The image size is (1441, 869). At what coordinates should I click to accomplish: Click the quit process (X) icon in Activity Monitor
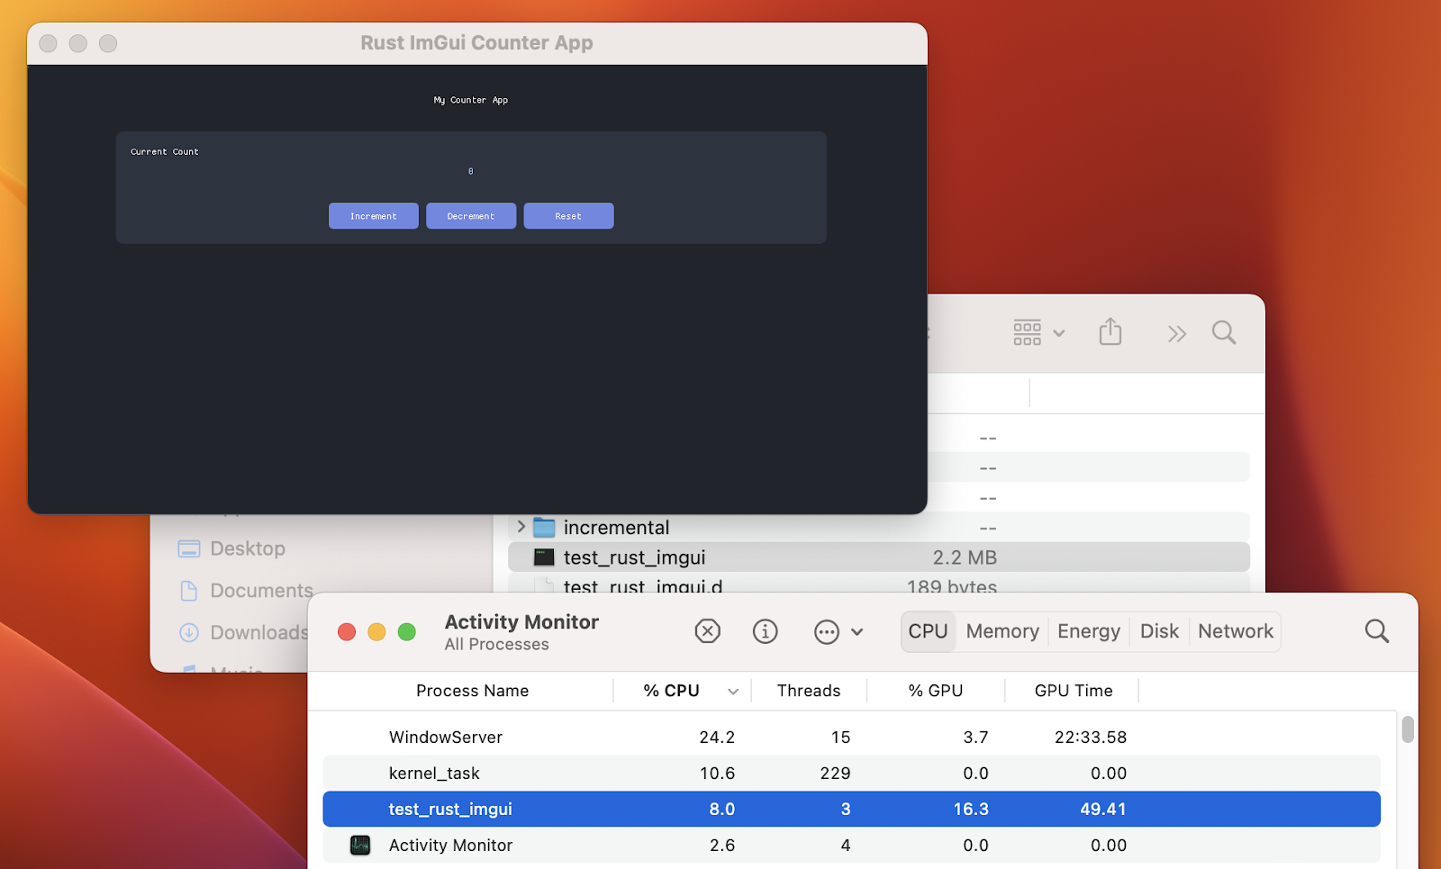tap(708, 631)
